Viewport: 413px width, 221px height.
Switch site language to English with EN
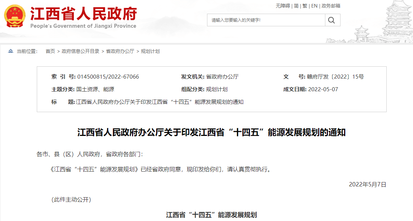coord(314,6)
